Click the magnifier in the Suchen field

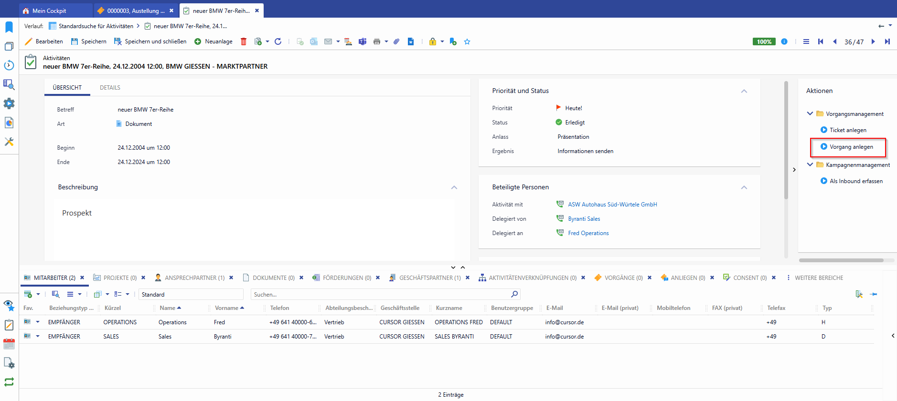click(x=514, y=294)
